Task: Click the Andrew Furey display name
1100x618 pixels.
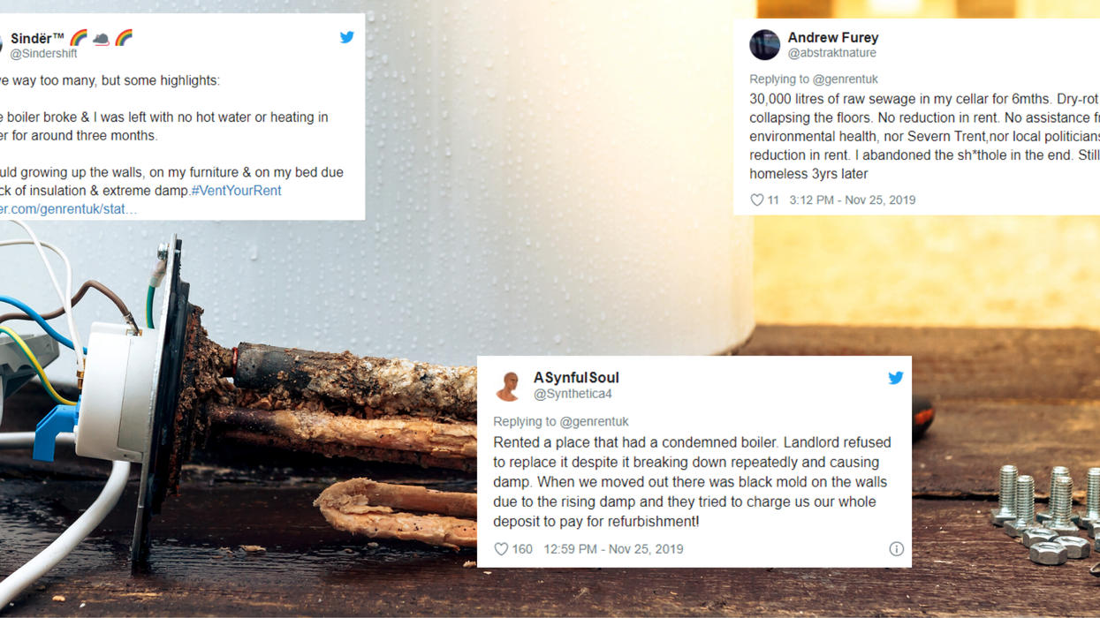Action: (x=833, y=38)
